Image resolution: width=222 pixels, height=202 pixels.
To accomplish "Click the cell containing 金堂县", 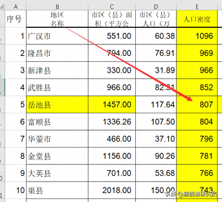I will click(x=57, y=156).
